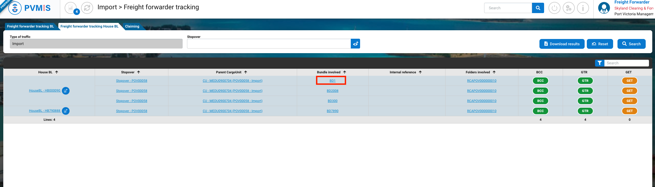The image size is (655, 187).
Task: Click the eye icon beside Stopover field
Action: pyautogui.click(x=355, y=44)
